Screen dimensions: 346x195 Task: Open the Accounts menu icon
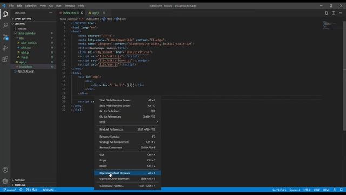5,170
